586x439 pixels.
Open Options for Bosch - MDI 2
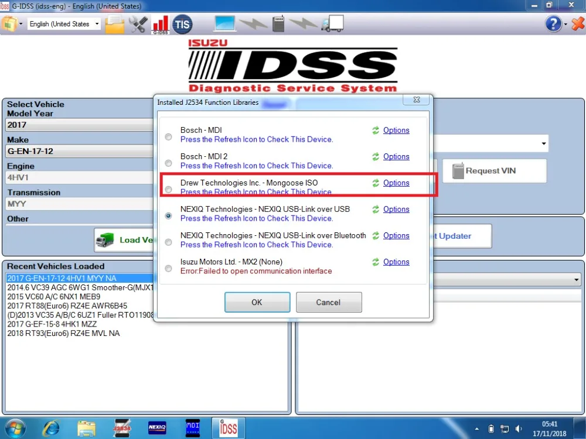396,157
